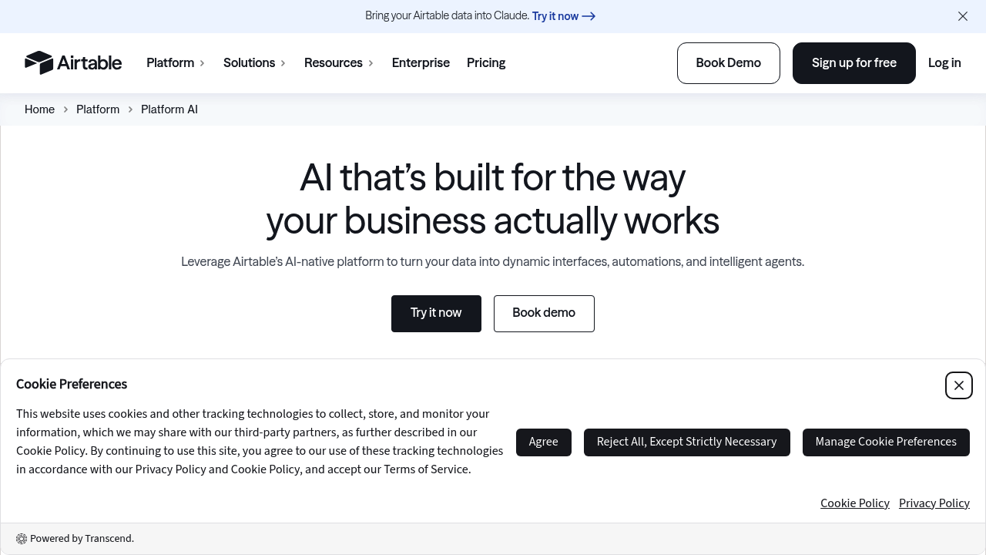The width and height of the screenshot is (986, 555).
Task: Open the Solutions nav menu label
Action: click(249, 63)
